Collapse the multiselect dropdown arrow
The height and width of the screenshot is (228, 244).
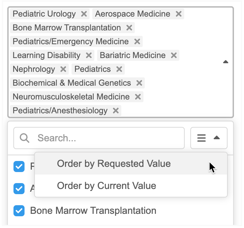(226, 62)
